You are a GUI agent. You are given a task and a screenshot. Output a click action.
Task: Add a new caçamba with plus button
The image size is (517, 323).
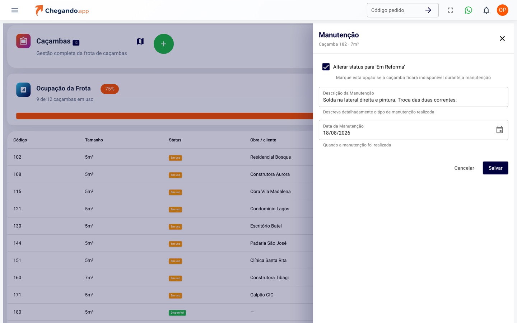tap(164, 44)
